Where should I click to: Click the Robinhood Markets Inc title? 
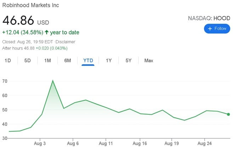click(31, 5)
